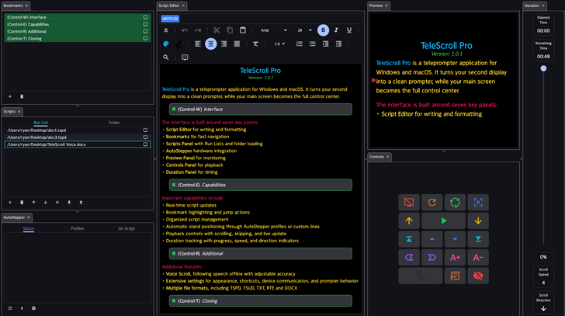The height and width of the screenshot is (316, 565).
Task: Align text right
Action: tap(224, 44)
